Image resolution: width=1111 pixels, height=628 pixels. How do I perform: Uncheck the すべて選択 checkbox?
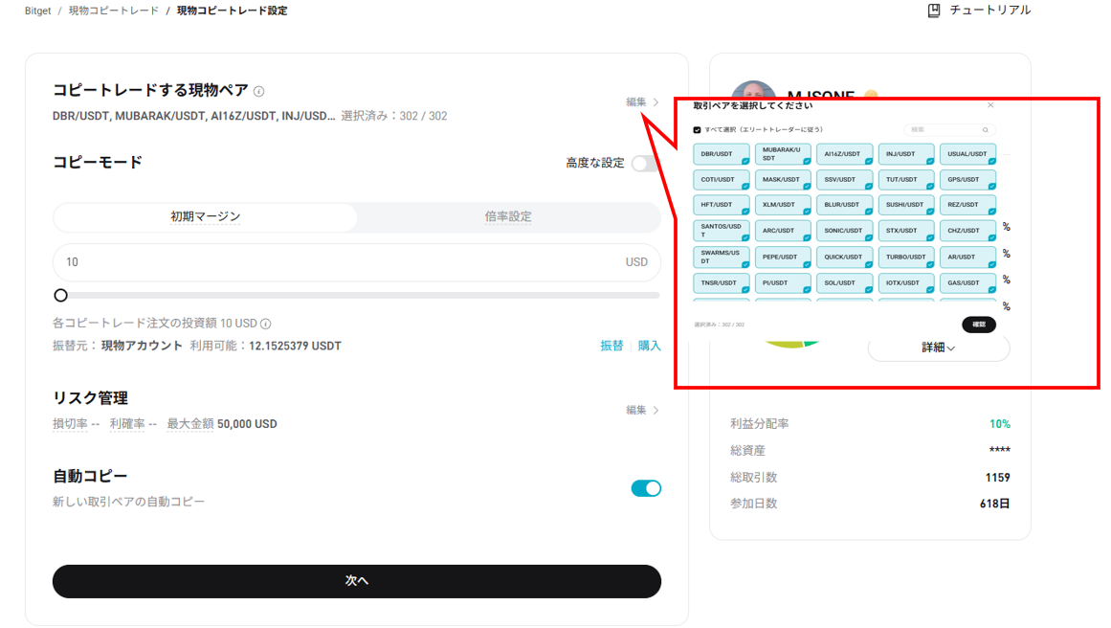[698, 130]
